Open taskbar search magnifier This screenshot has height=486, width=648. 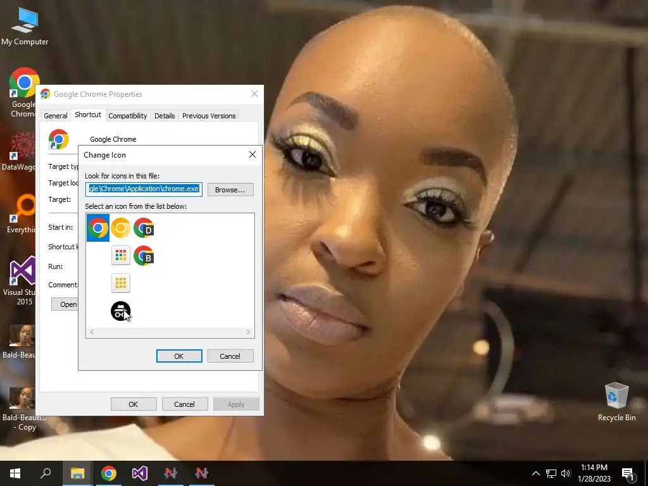[46, 473]
